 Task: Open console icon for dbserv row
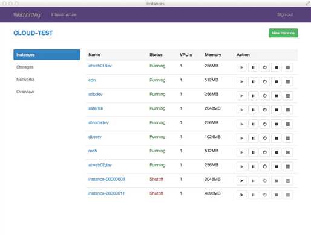(x=288, y=138)
